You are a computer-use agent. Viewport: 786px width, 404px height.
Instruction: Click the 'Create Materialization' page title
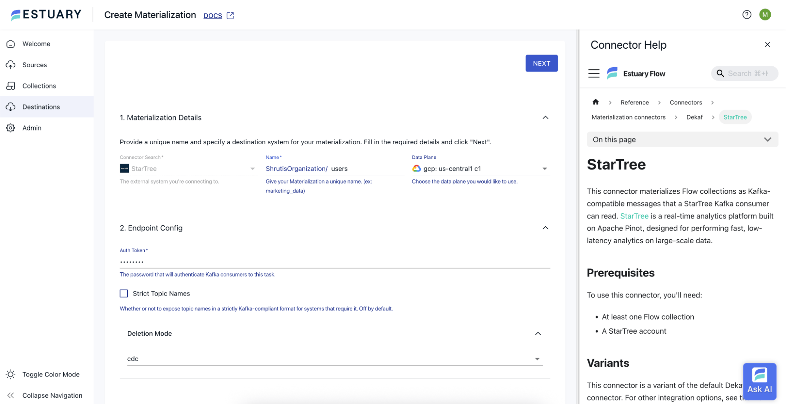tap(150, 15)
